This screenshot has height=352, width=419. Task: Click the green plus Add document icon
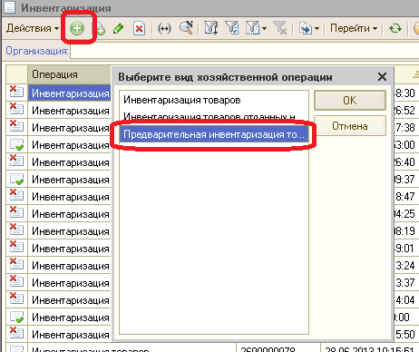[77, 28]
